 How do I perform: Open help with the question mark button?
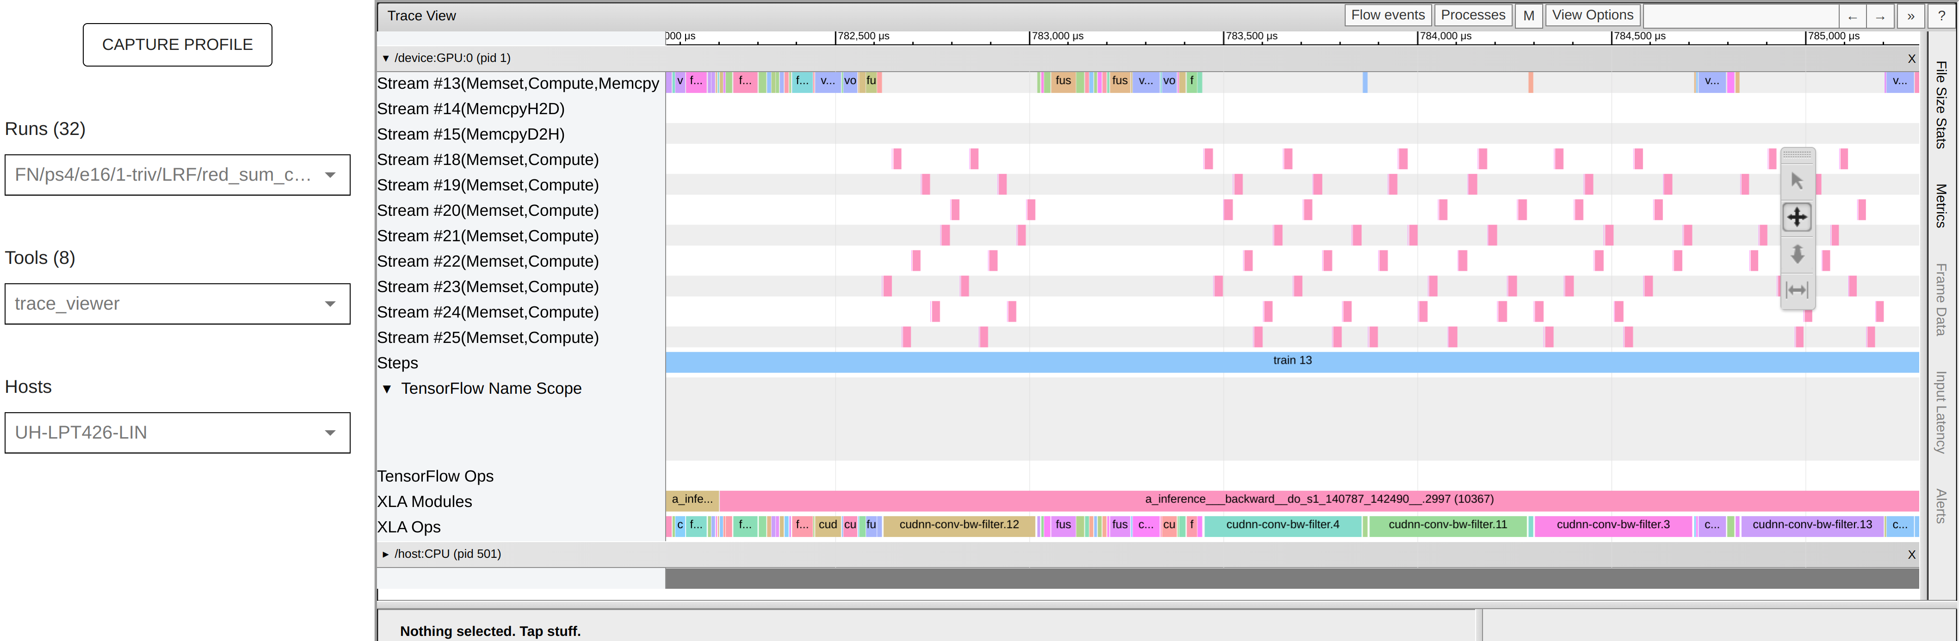pos(1941,16)
